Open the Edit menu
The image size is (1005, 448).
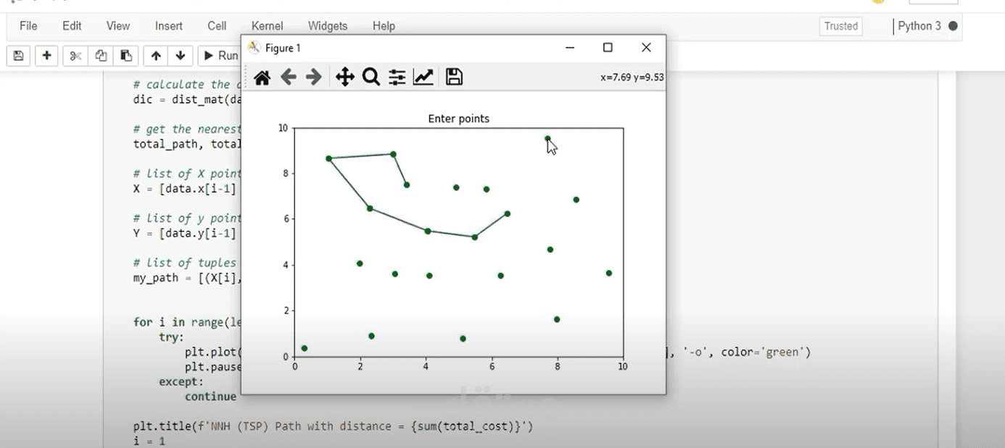point(72,26)
